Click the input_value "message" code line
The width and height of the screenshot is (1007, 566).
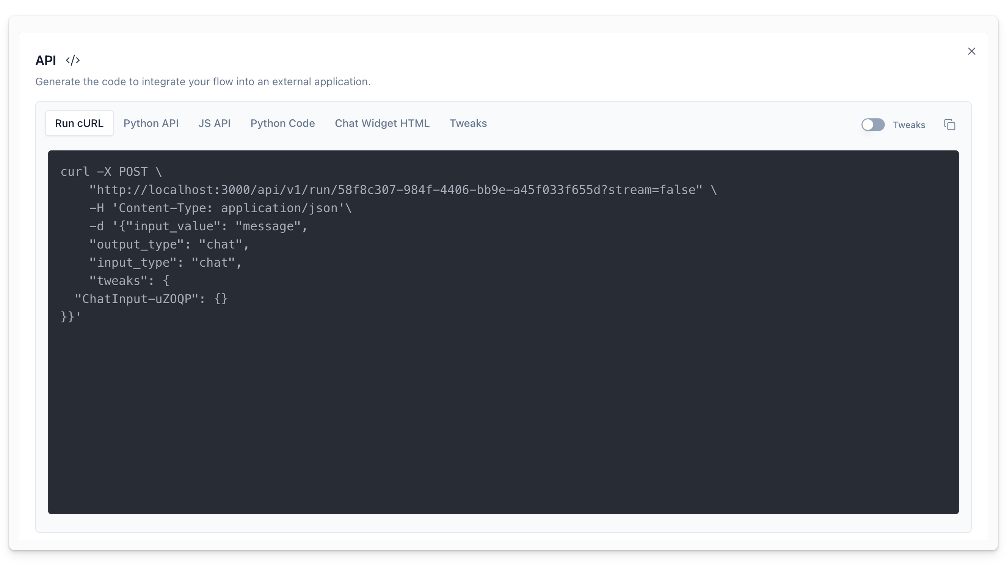(198, 227)
